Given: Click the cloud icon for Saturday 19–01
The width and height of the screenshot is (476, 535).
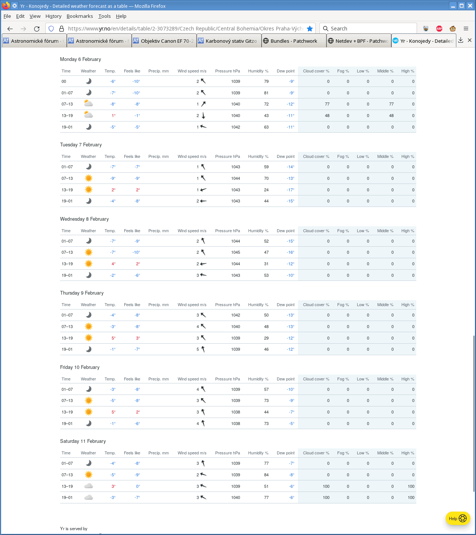Looking at the screenshot, I should [x=88, y=497].
